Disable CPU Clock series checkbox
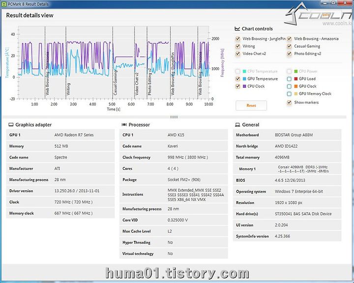Image resolution: width=354 pixels, height=283 pixels. (238, 86)
